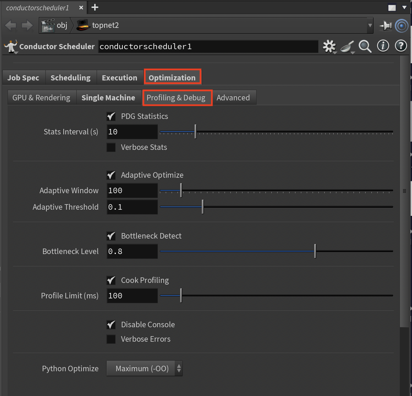The height and width of the screenshot is (396, 412).
Task: Toggle the Bottleneck Detect checkbox
Action: [111, 236]
